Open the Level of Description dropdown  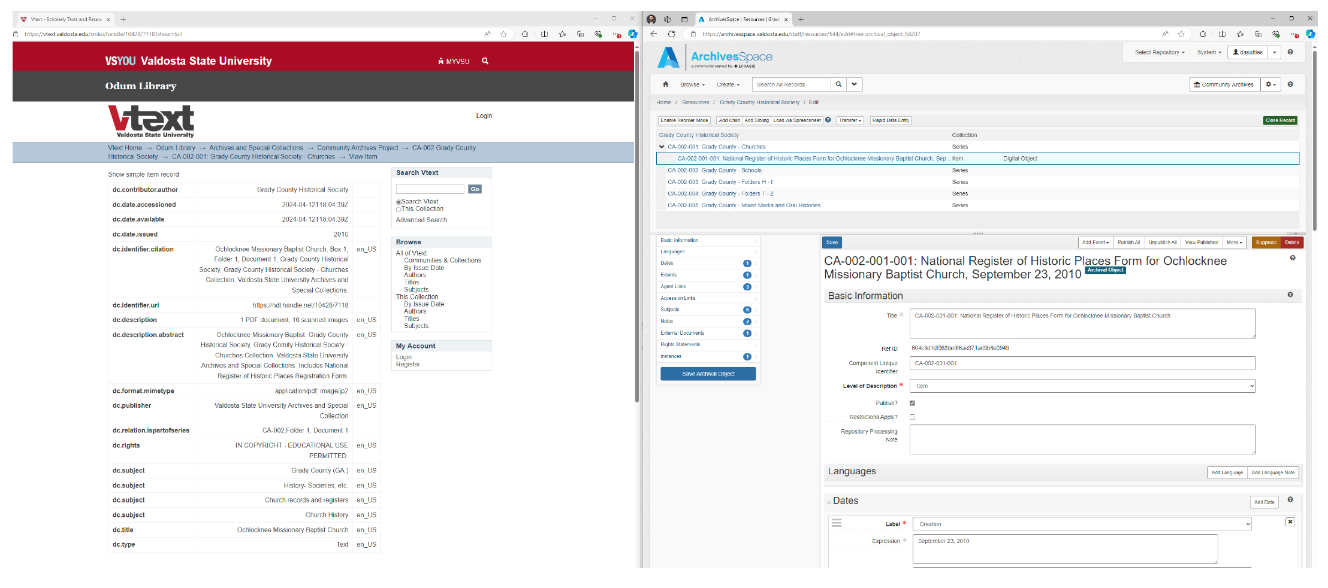[1082, 386]
